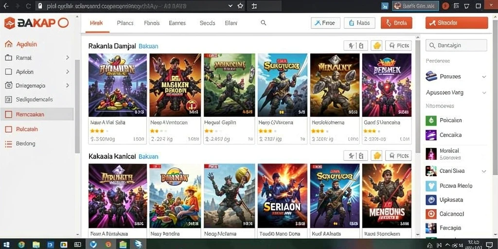498x249 pixels.
Task: Click the browser bookmark star icon
Action: tap(240, 6)
